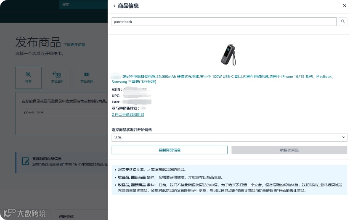The image size is (350, 220).
Task: Click the 亚马逊销售排名 label
Action: (x=125, y=108)
